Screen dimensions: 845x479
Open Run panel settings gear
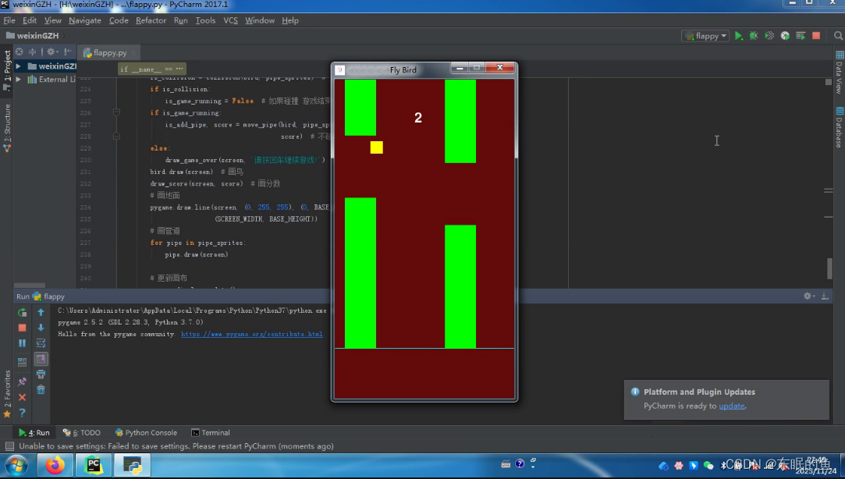808,296
